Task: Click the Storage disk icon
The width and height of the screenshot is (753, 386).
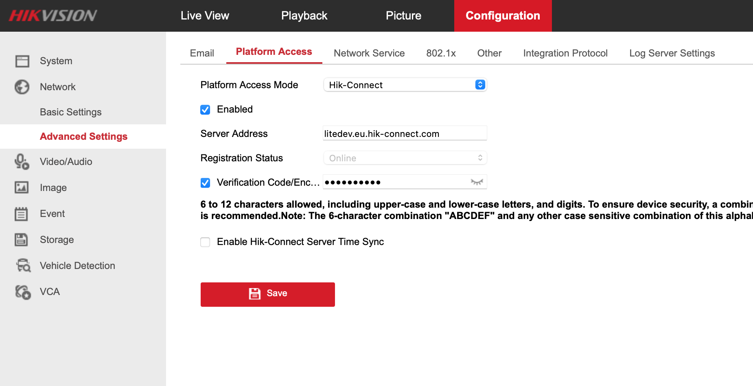Action: click(x=21, y=240)
